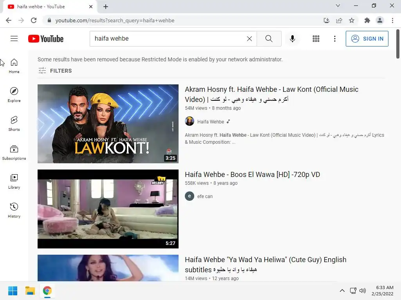Share this page icon
Viewport: 401px width, 300px height.
[339, 20]
